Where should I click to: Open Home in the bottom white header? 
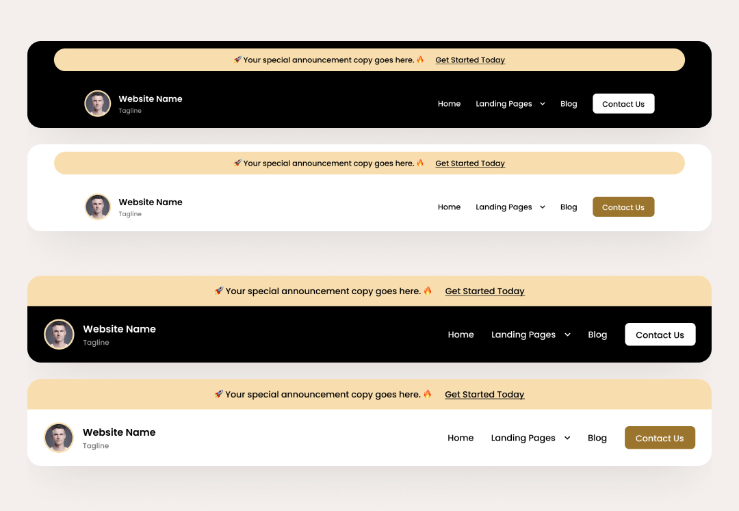pyautogui.click(x=461, y=438)
